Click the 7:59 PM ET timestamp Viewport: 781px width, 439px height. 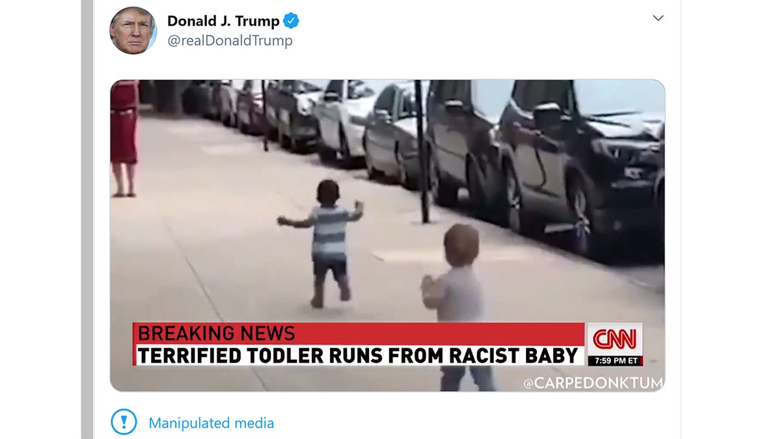615,360
